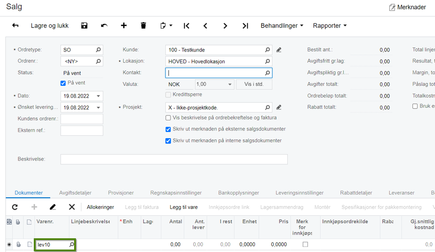Screen dimensions: 435x252
Task: Edit the Prosjekt record pencil icon
Action: pyautogui.click(x=279, y=107)
